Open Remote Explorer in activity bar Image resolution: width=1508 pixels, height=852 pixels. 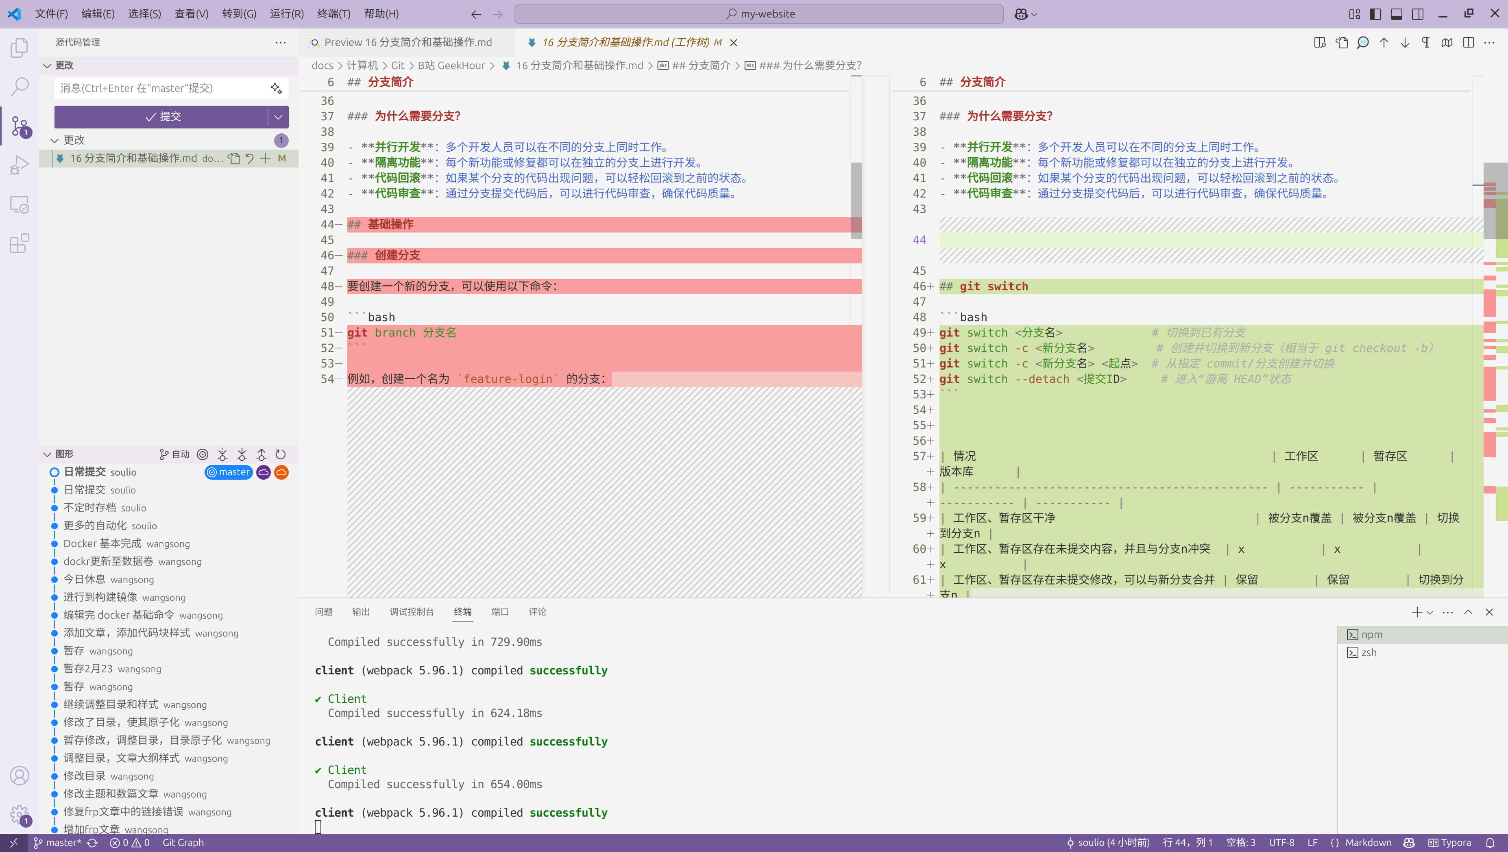tap(20, 204)
